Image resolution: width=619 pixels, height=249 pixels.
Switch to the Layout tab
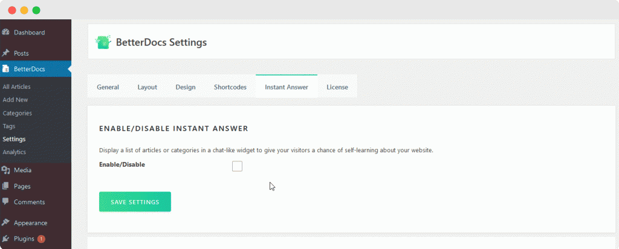coord(147,87)
